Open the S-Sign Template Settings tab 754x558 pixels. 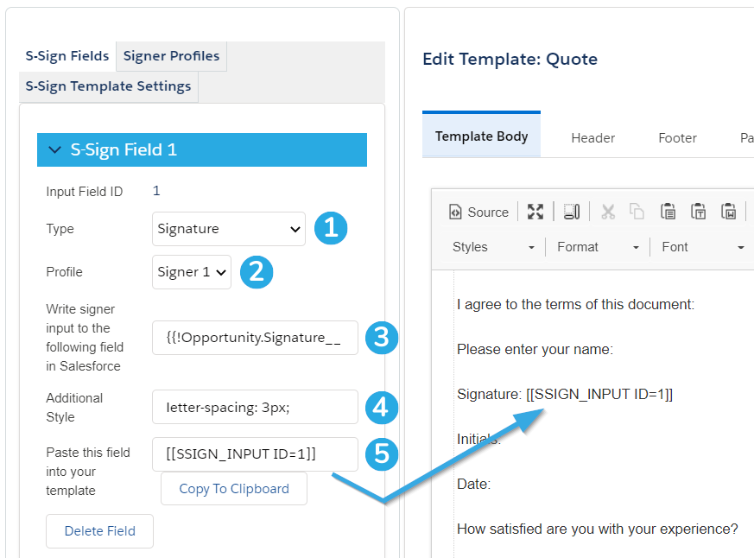point(108,86)
